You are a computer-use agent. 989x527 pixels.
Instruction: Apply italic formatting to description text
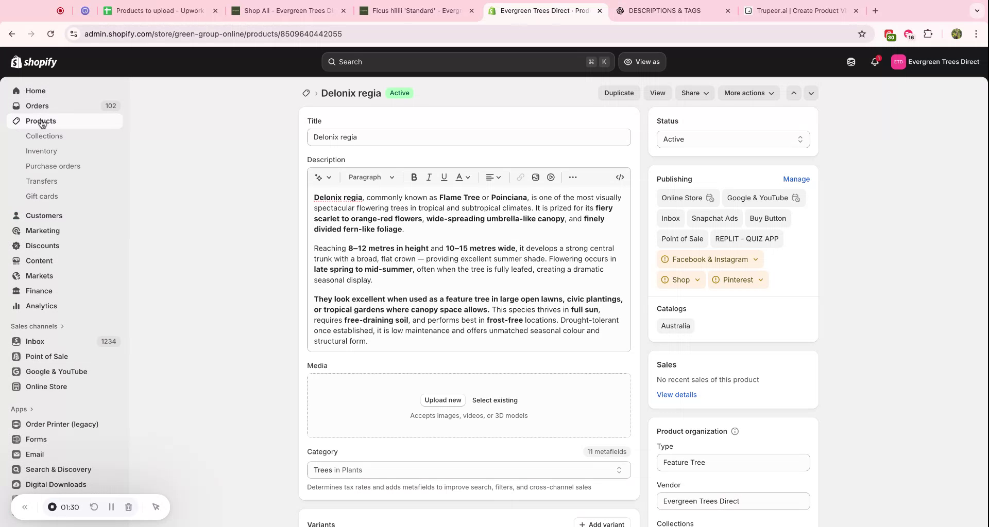(429, 177)
